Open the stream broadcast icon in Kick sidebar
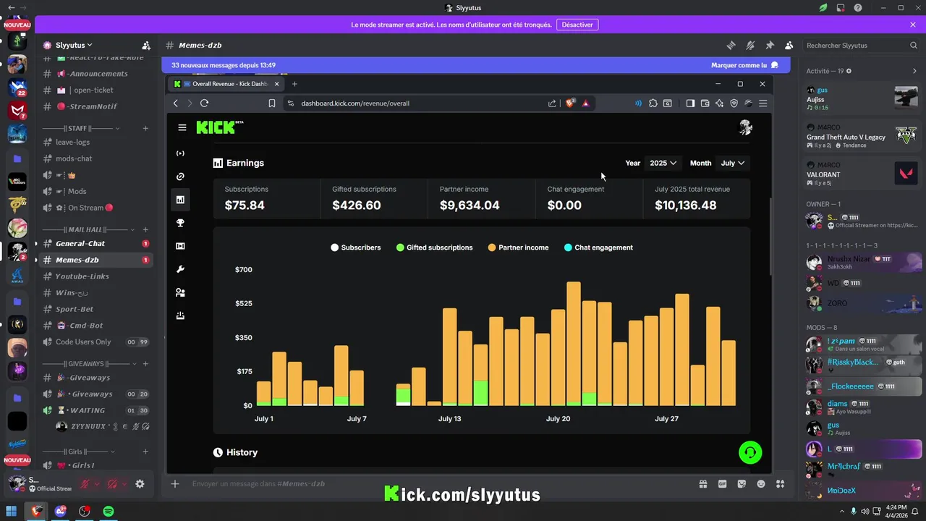Screen dimensions: 926x521 click(180, 153)
